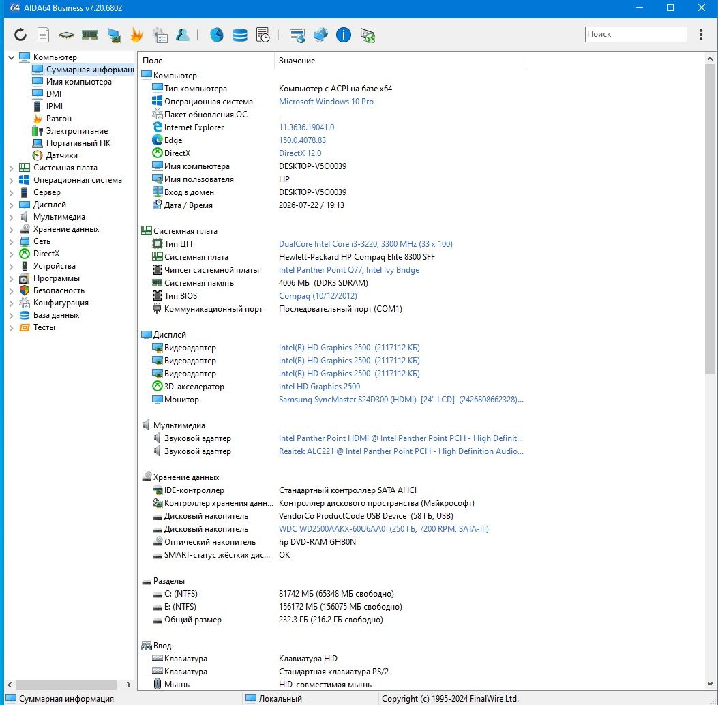Open the Microsoft Windows 10 Pro link
The width and height of the screenshot is (718, 705).
click(326, 101)
